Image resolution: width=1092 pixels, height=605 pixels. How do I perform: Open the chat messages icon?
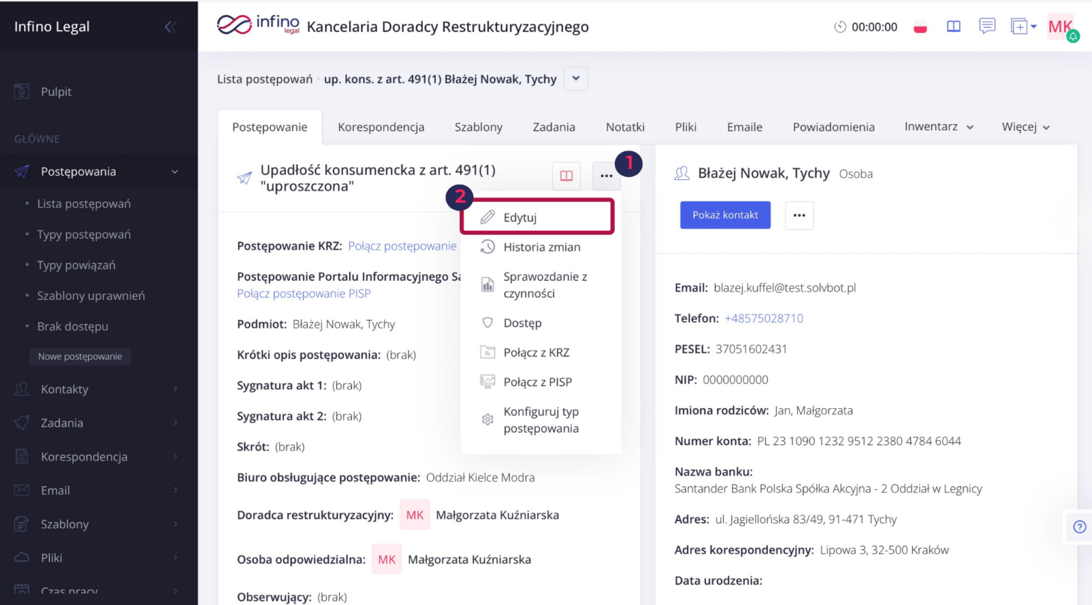987,26
